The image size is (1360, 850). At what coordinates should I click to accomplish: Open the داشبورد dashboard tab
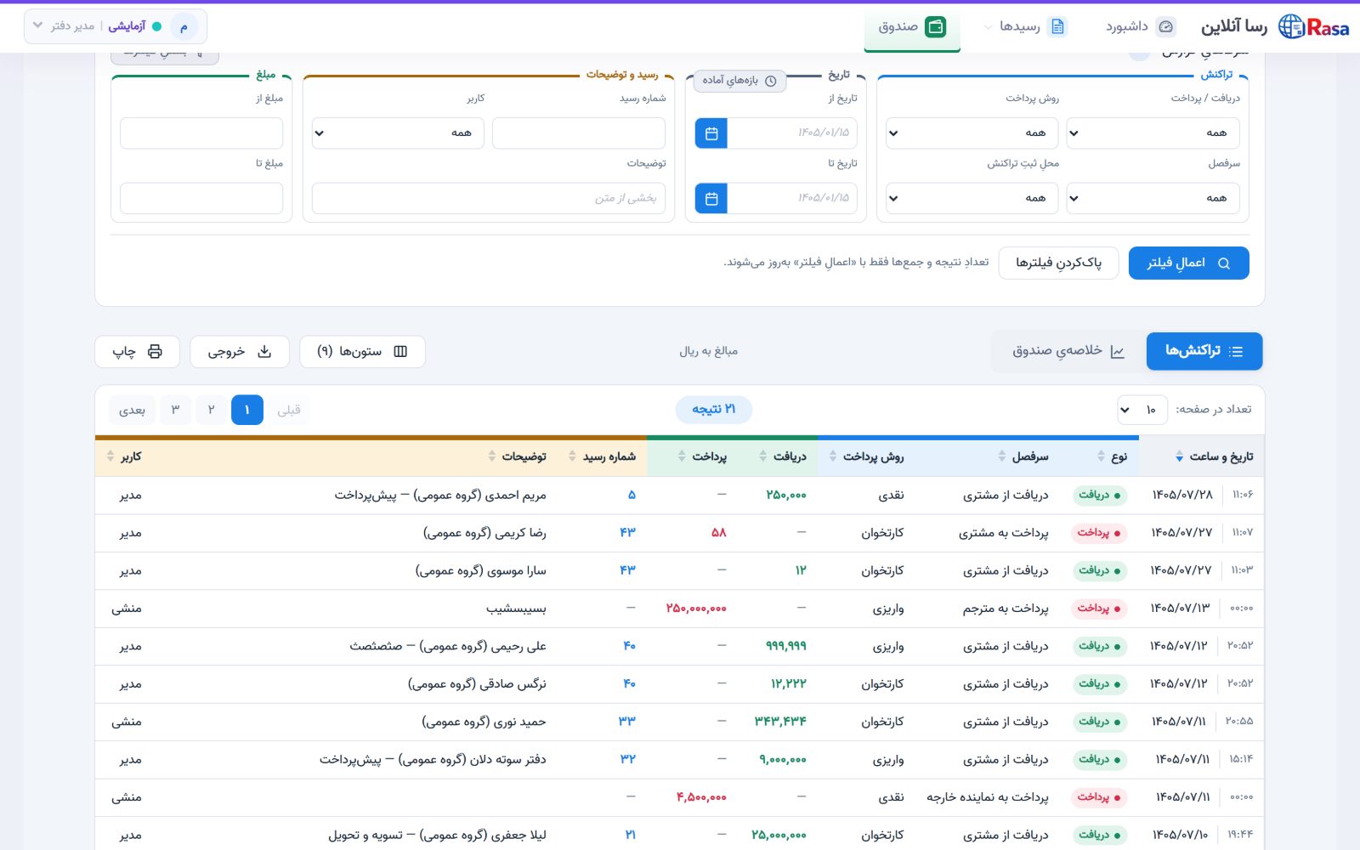click(x=1140, y=27)
